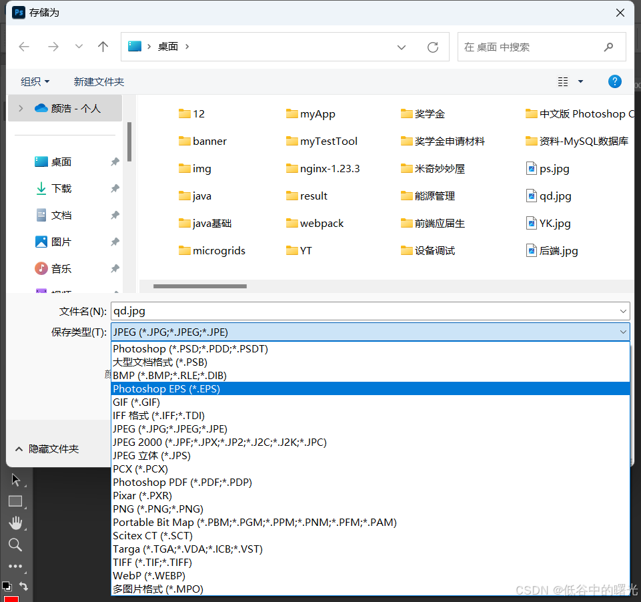Choose TIFF (*.TIF;*.TIFF) format
The height and width of the screenshot is (602, 641).
(370, 563)
